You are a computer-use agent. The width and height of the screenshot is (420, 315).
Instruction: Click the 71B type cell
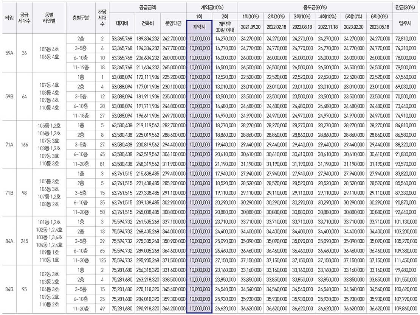click(x=9, y=193)
